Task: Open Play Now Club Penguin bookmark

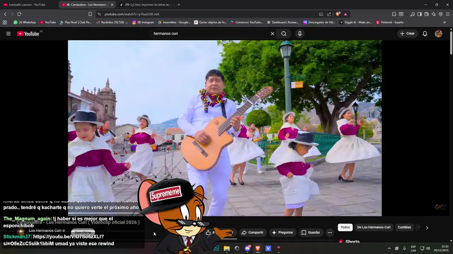Action: pyautogui.click(x=75, y=22)
